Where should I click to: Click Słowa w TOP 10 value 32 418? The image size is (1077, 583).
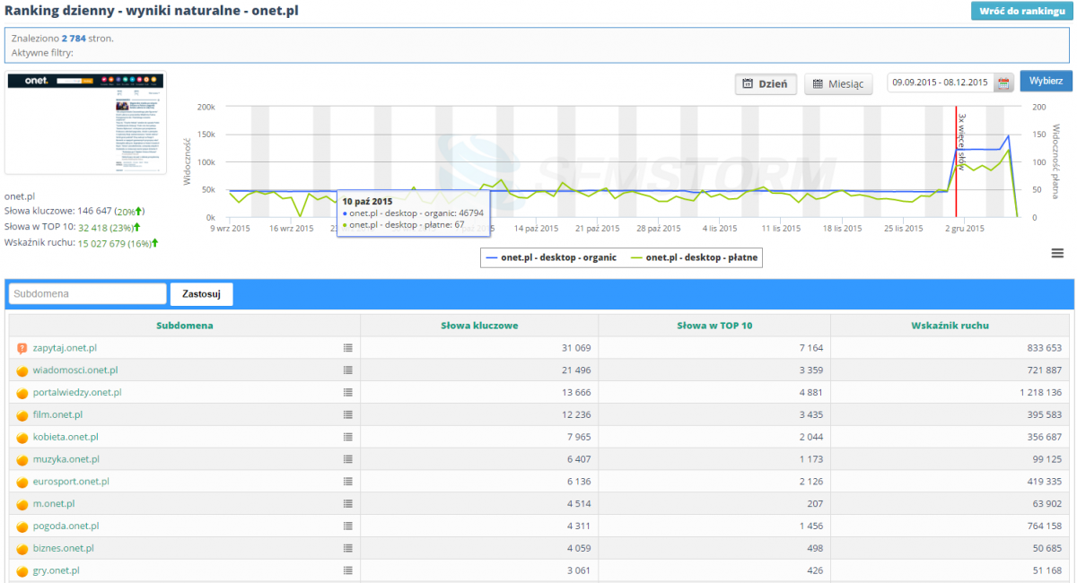coord(93,227)
